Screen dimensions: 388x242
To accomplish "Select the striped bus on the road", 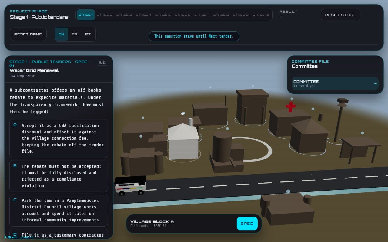I will (x=130, y=185).
